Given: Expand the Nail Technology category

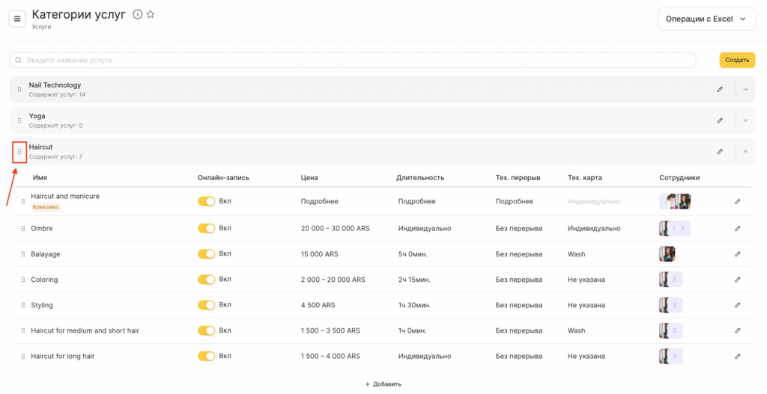Looking at the screenshot, I should [745, 89].
